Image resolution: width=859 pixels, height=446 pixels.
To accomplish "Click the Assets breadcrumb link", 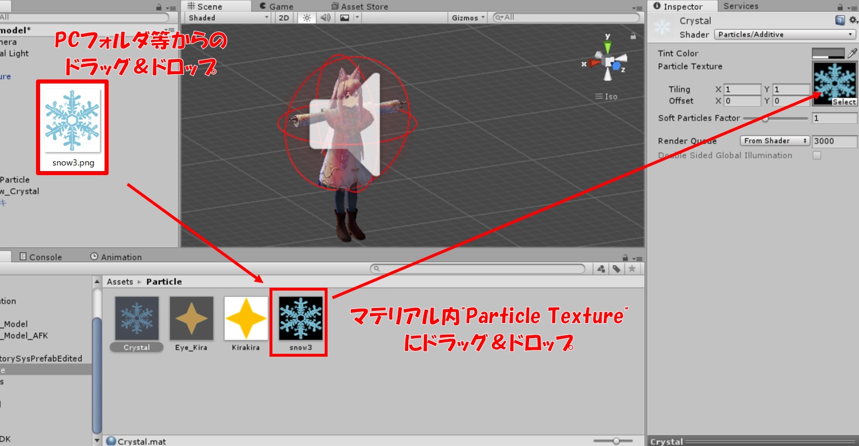I will click(x=120, y=281).
